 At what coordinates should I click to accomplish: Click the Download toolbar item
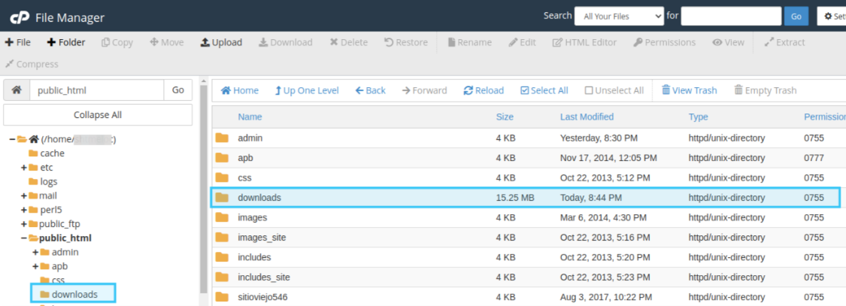(286, 42)
